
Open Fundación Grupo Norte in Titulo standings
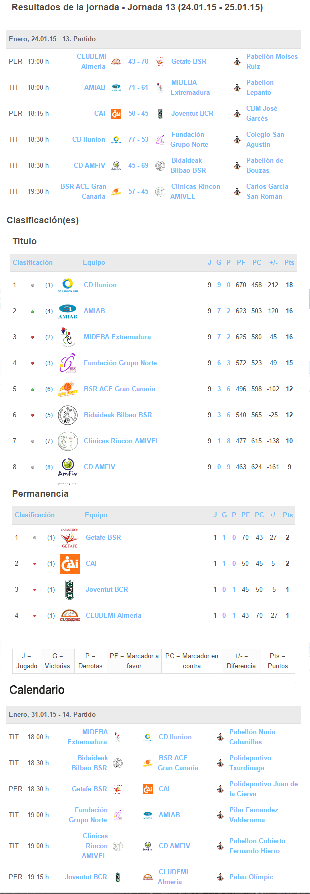(x=120, y=363)
